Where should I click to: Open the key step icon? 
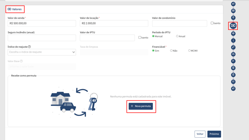click(233, 47)
